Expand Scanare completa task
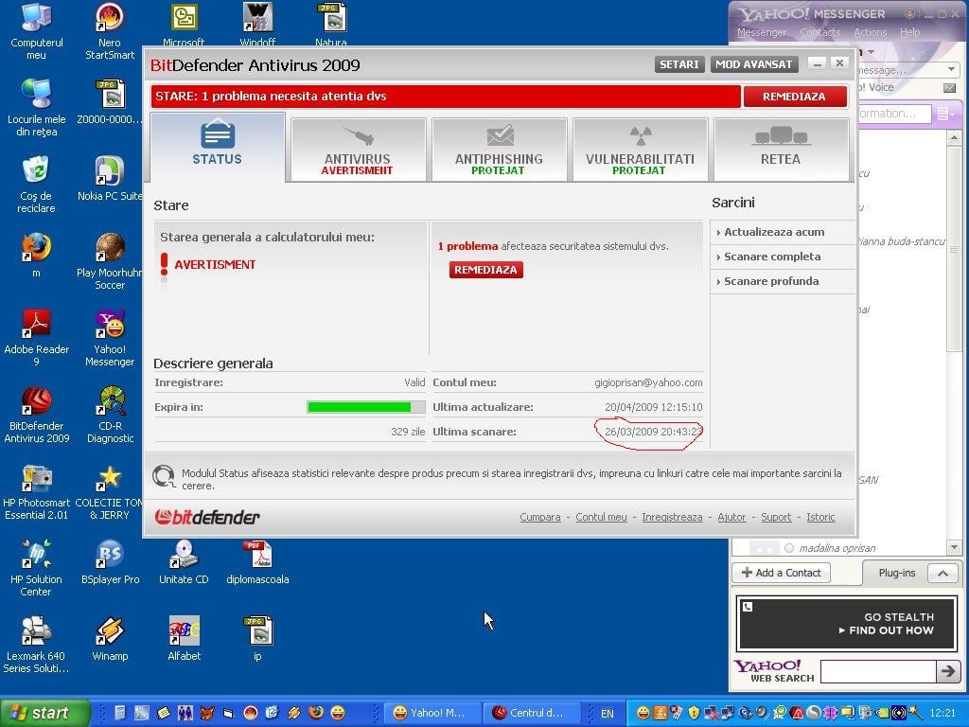This screenshot has height=727, width=969. click(772, 257)
